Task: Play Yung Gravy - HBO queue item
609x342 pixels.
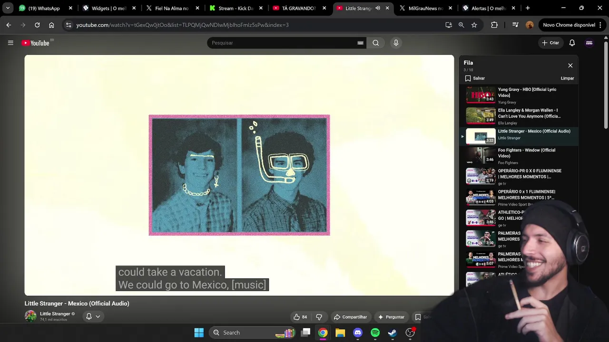Action: 519,95
